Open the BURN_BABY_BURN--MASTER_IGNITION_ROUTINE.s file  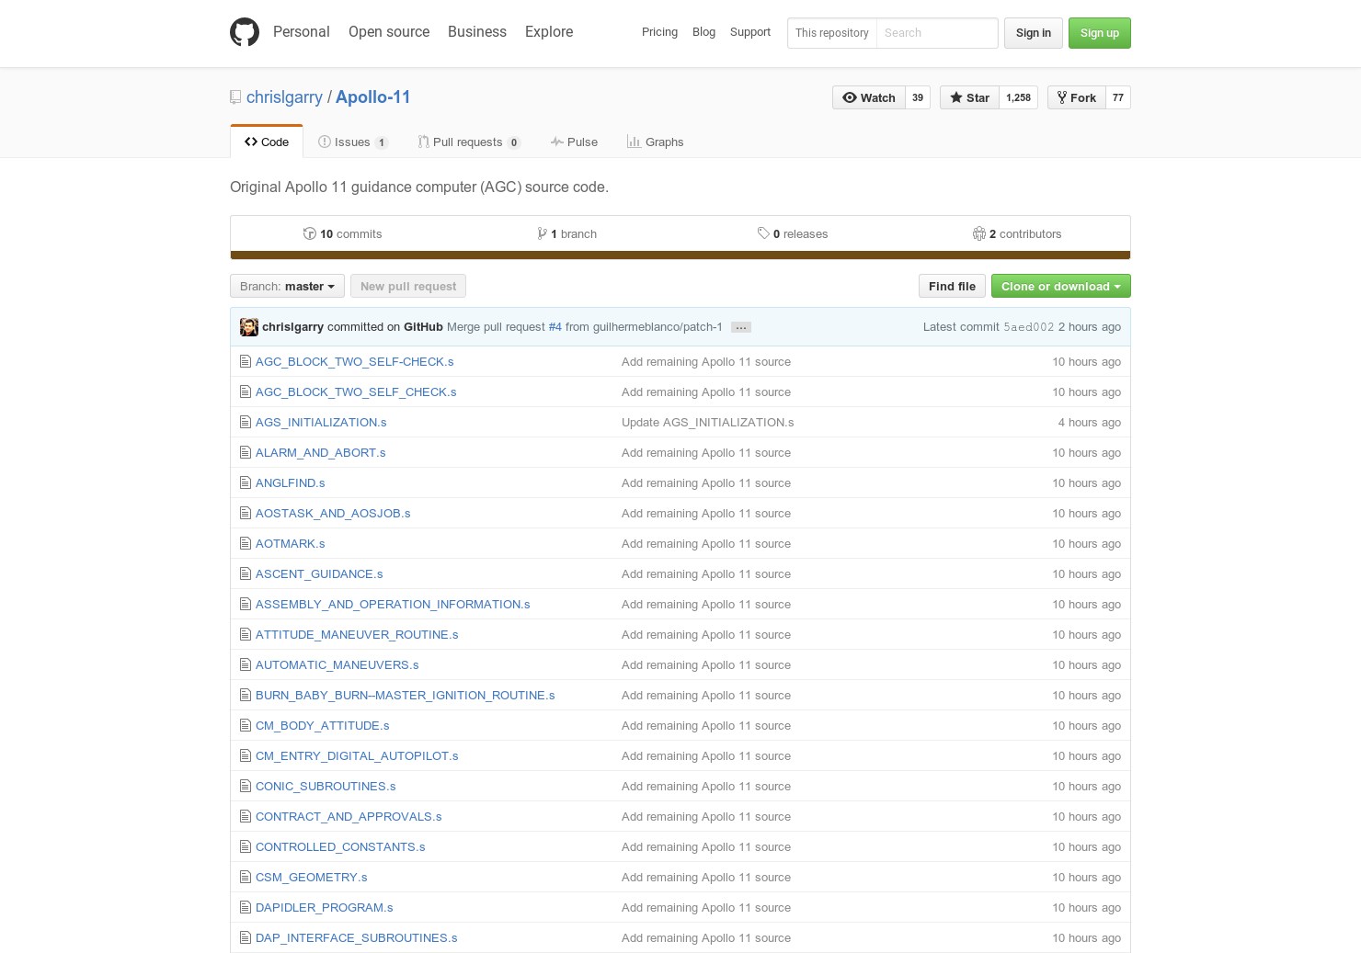(406, 696)
